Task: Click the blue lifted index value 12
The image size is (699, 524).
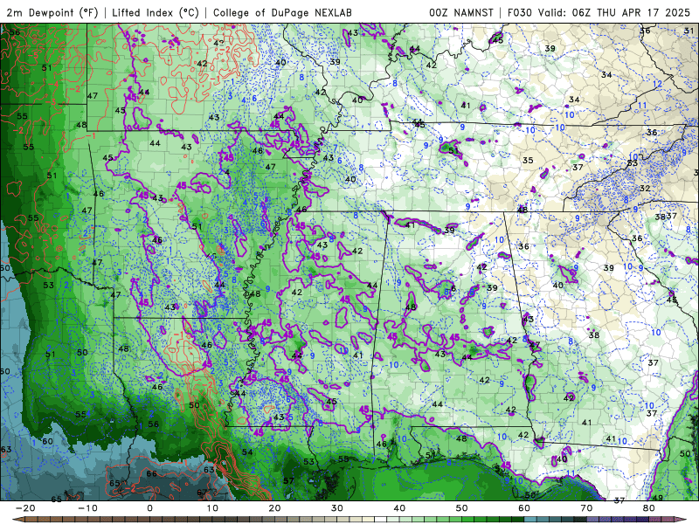Action: [x=658, y=84]
